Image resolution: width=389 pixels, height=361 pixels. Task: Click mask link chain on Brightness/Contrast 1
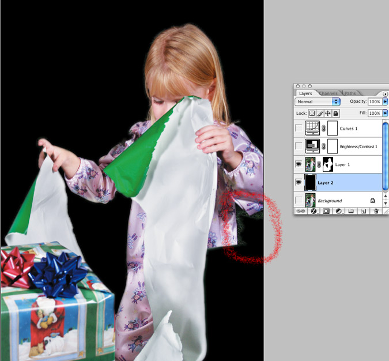(323, 146)
